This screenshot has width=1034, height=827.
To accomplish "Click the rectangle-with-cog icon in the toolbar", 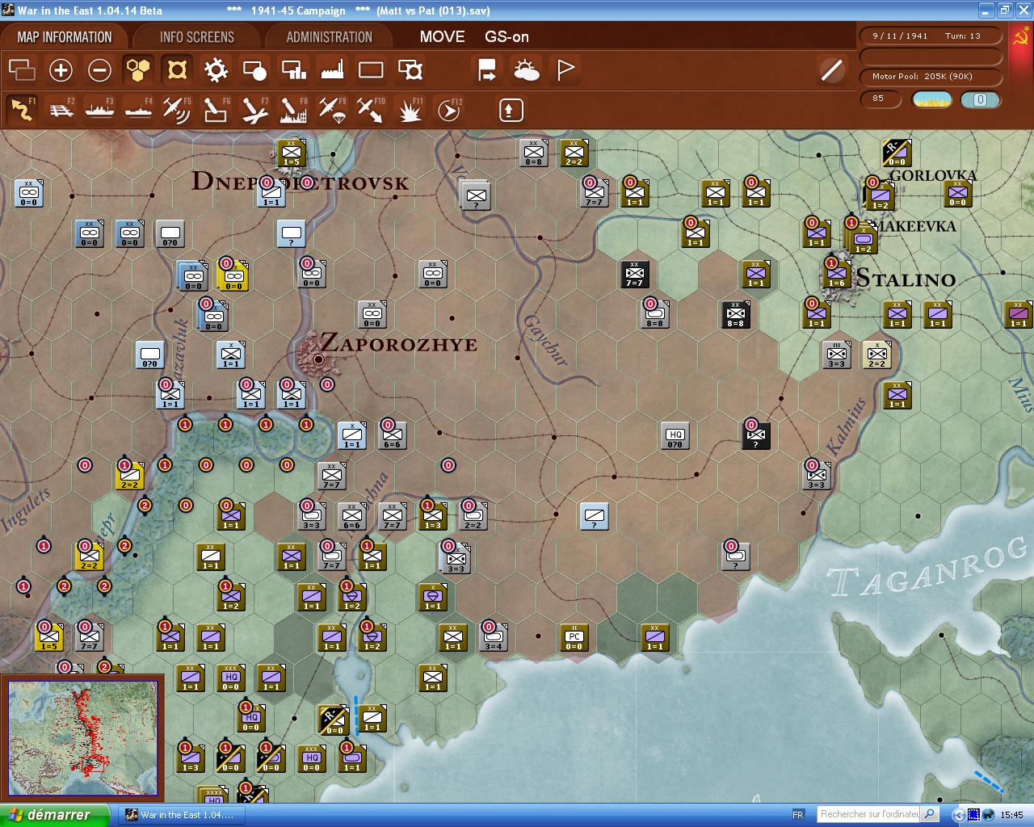I will (x=410, y=70).
